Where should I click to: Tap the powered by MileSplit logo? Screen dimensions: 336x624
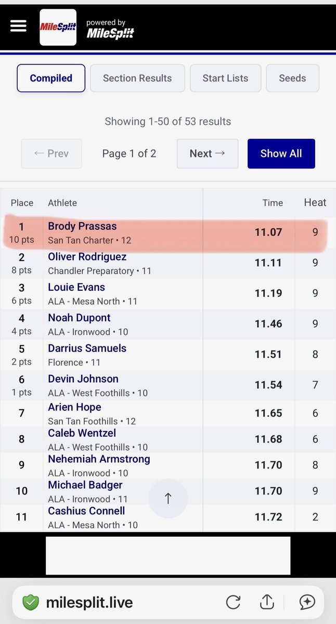point(110,29)
